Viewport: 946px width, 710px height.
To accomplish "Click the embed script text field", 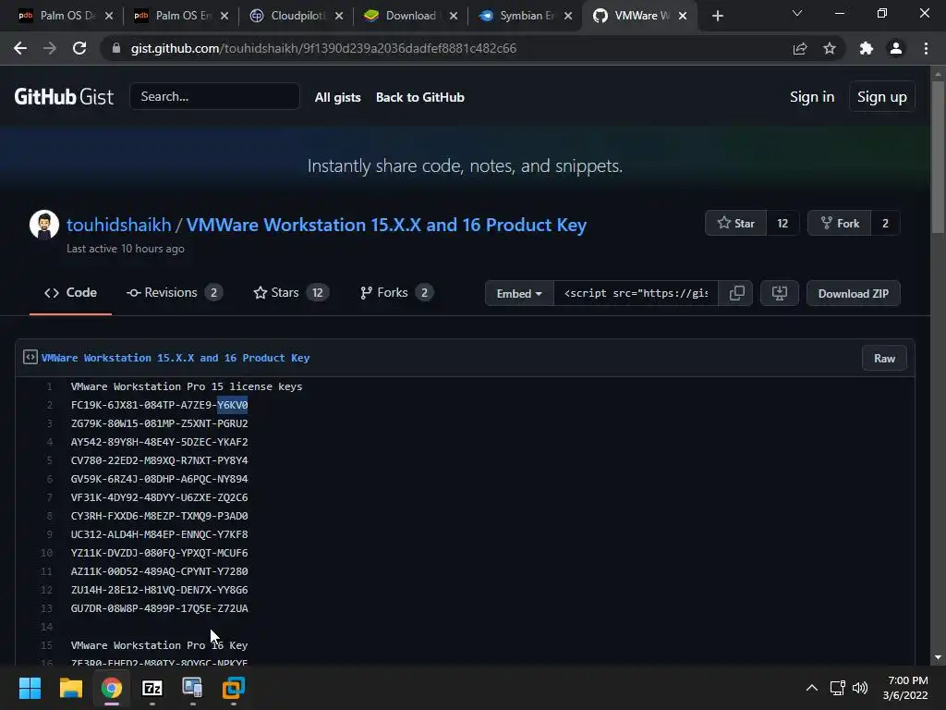I will (x=636, y=293).
